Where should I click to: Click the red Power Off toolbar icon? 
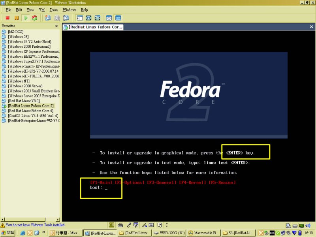pyautogui.click(x=8, y=18)
